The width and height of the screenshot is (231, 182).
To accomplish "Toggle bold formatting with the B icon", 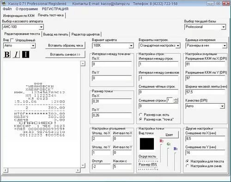I will tap(7, 54).
